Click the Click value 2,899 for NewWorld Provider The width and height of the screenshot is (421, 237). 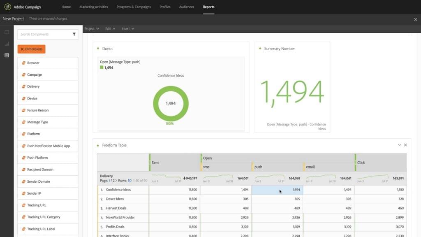coord(400,217)
